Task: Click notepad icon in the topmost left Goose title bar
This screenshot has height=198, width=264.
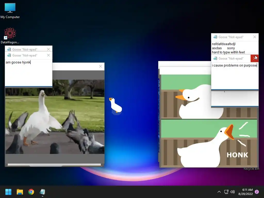Action: click(9, 49)
